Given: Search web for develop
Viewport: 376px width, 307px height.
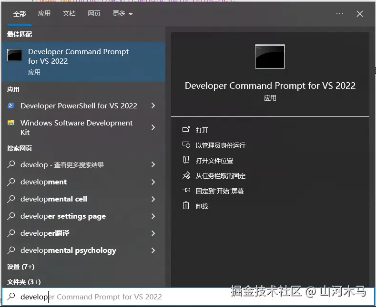Looking at the screenshot, I should point(62,165).
